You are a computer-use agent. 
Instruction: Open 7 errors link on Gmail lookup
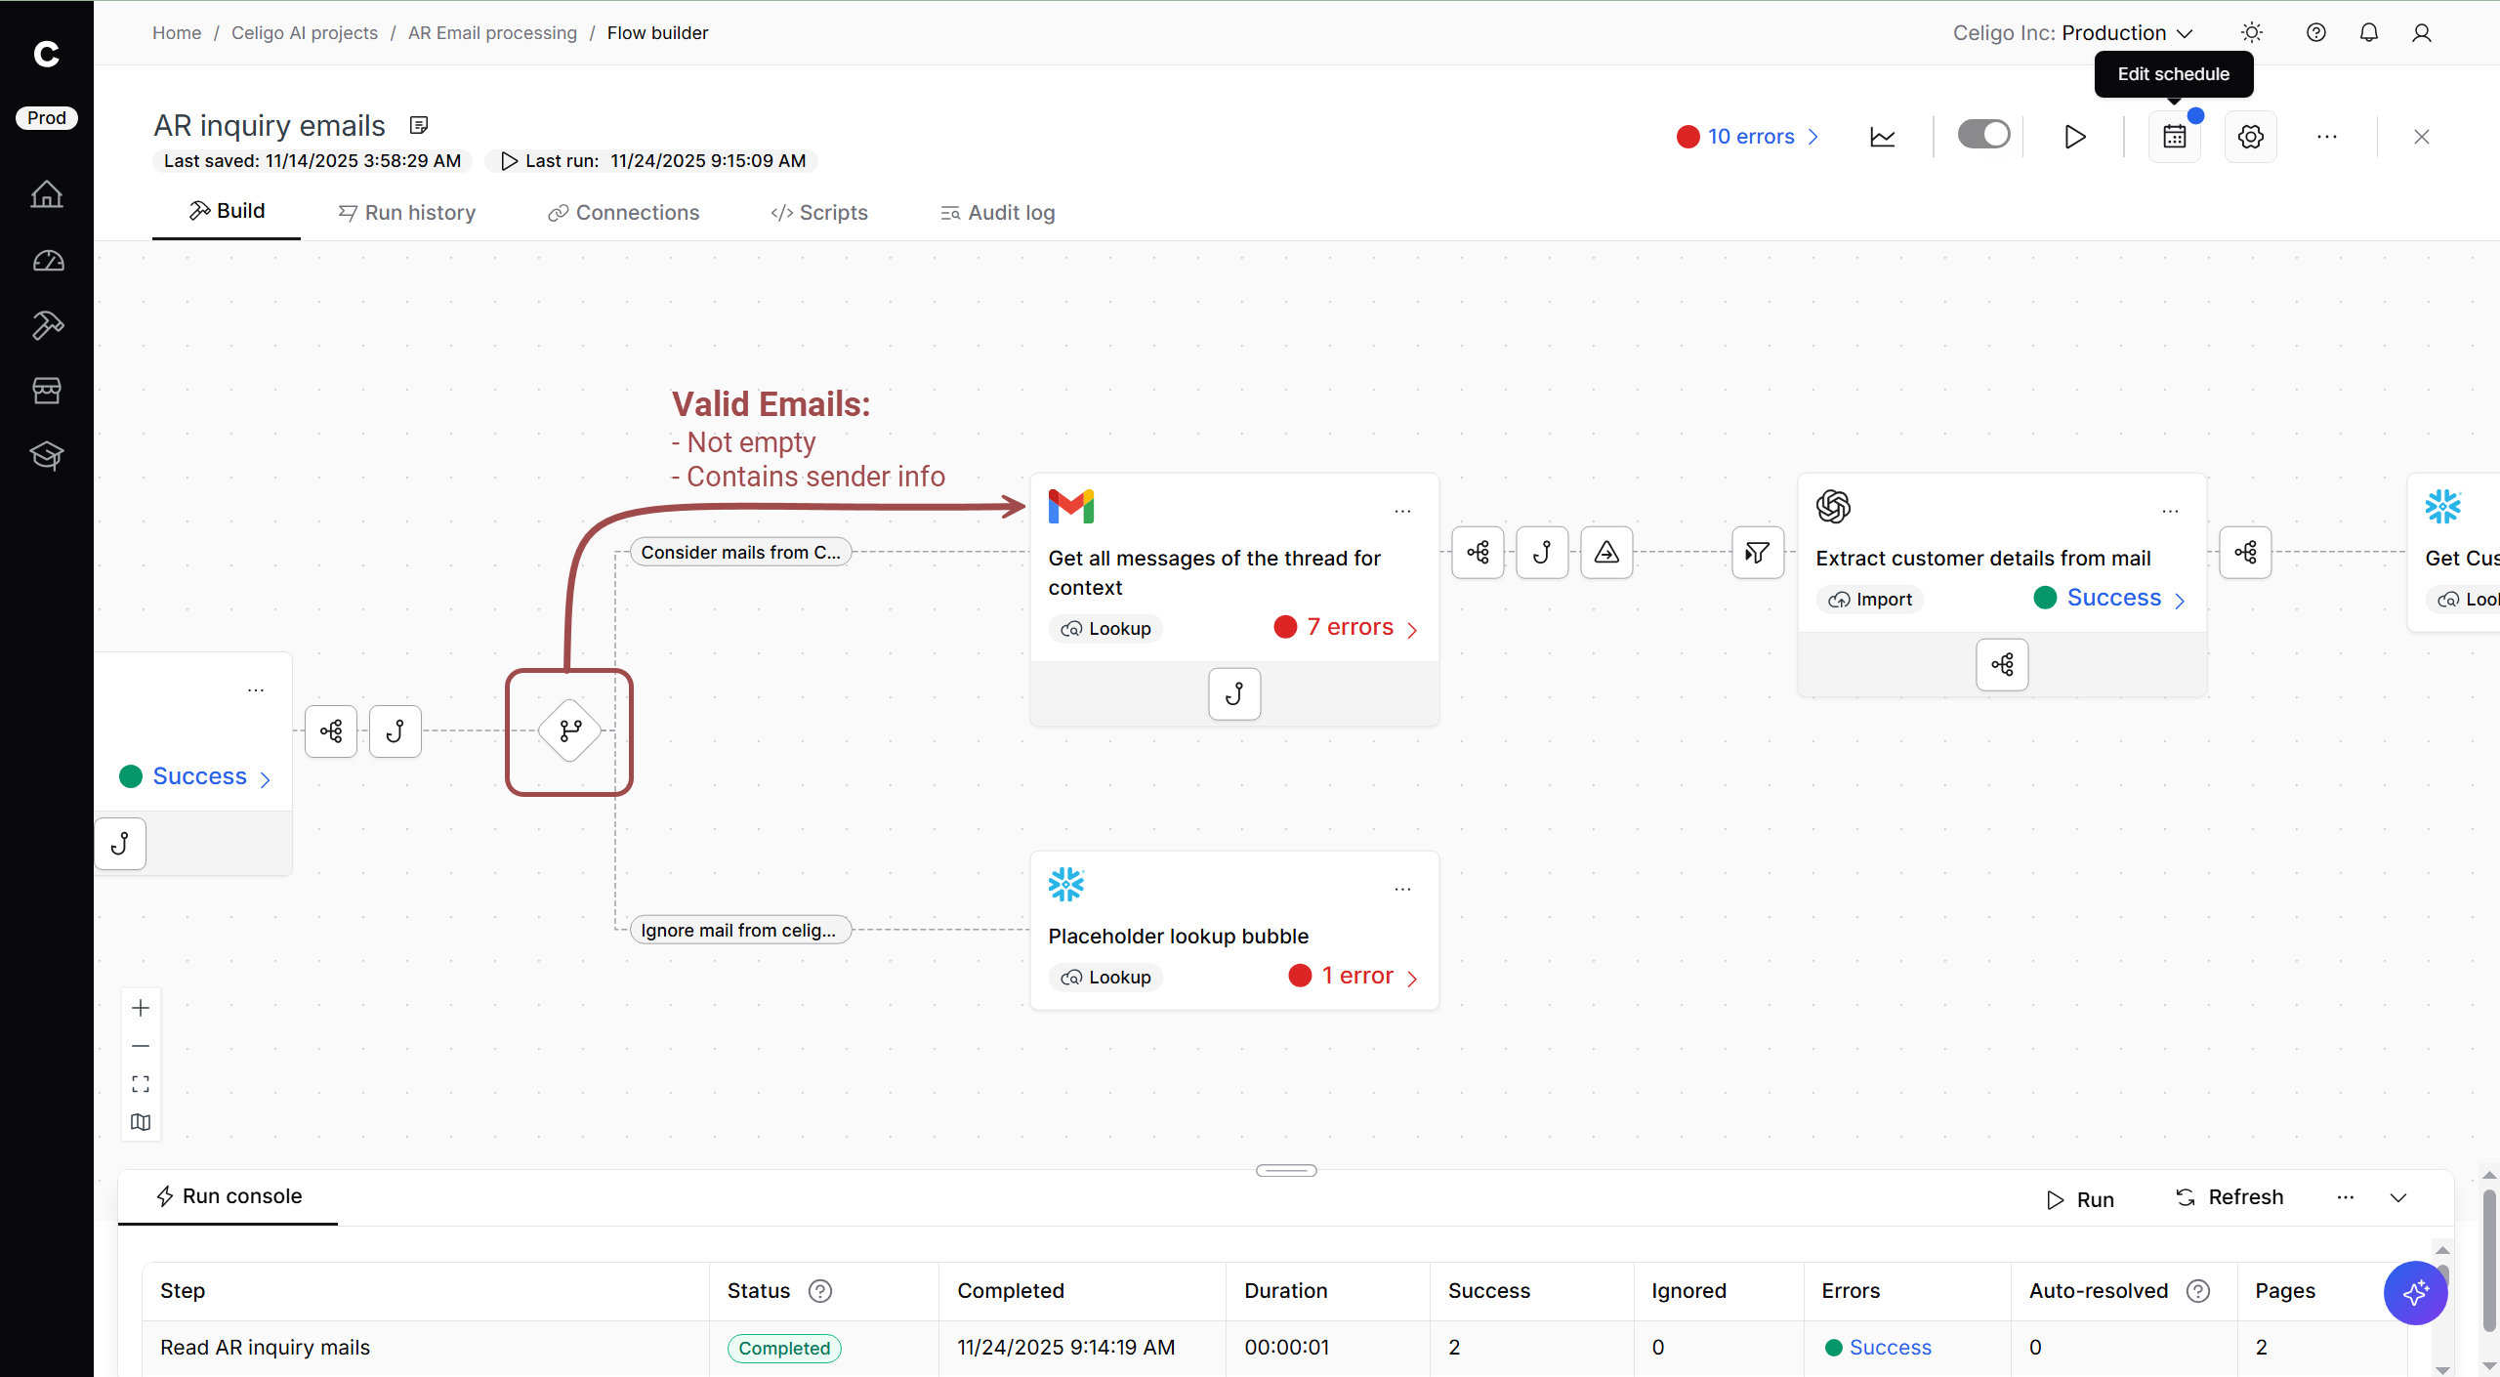coord(1350,627)
